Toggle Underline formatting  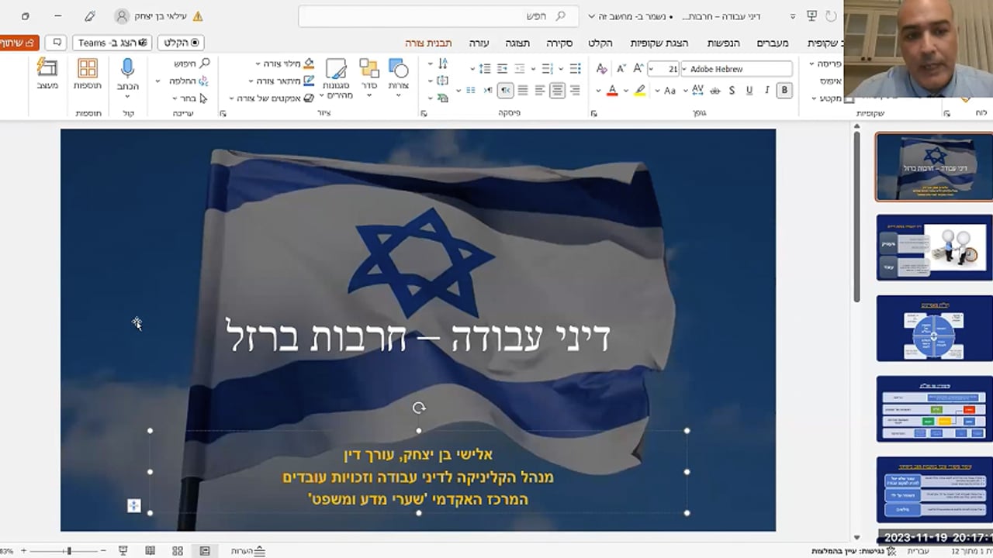[x=749, y=91]
